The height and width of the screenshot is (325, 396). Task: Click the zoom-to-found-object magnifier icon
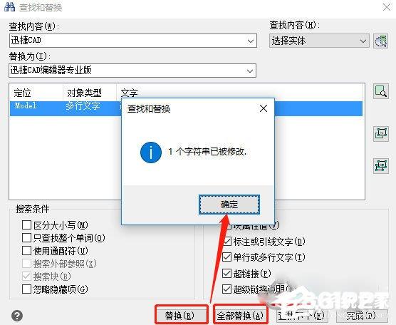pos(381,91)
